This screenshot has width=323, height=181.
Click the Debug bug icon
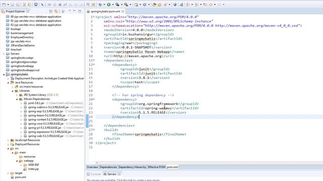tap(100, 5)
